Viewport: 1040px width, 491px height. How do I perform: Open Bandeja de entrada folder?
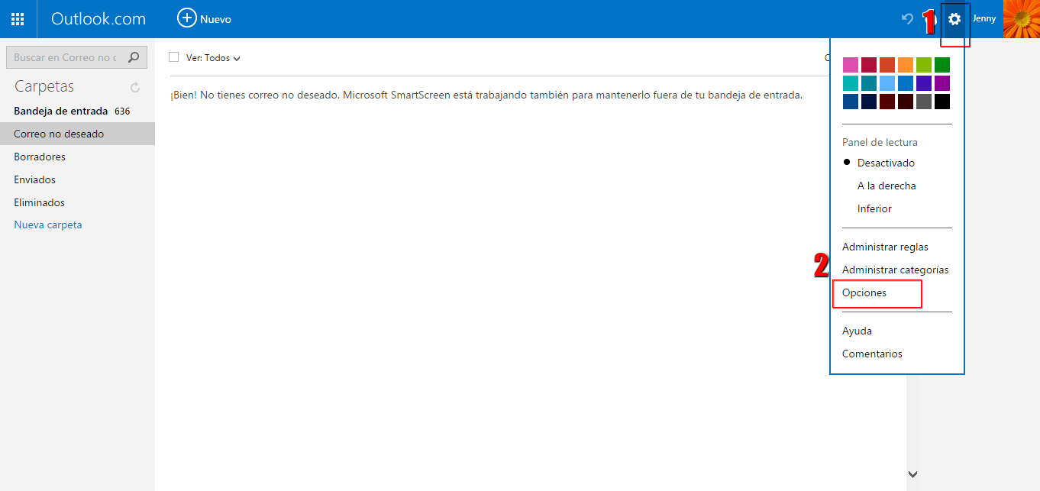click(x=61, y=111)
